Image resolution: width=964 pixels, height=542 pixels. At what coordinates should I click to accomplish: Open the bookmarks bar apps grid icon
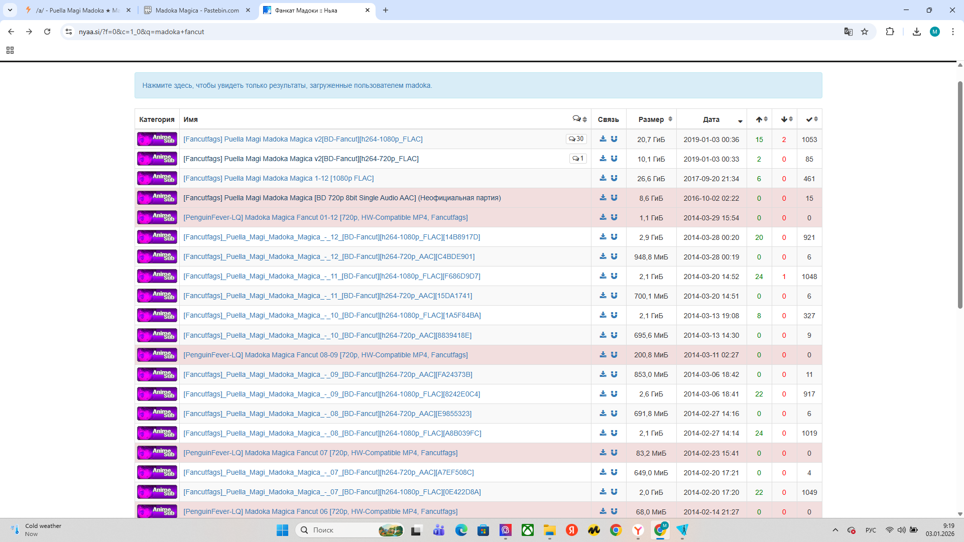(x=10, y=50)
